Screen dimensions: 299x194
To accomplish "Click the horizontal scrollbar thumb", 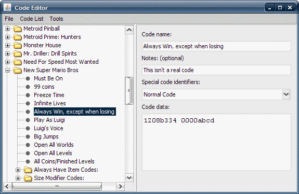I will [57, 186].
